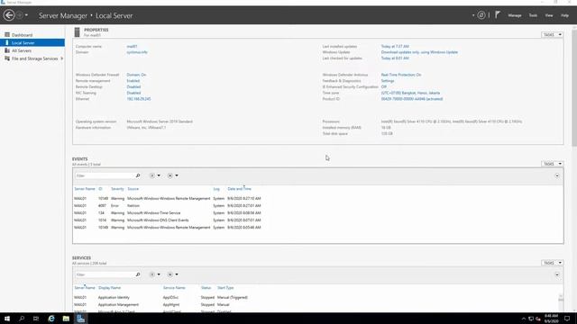This screenshot has height=324, width=577.
Task: Open Download updates only Windows Update link
Action: pos(419,52)
